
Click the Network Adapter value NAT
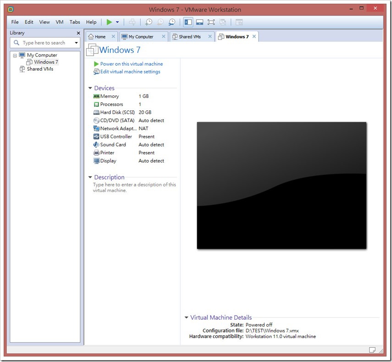[x=144, y=129]
